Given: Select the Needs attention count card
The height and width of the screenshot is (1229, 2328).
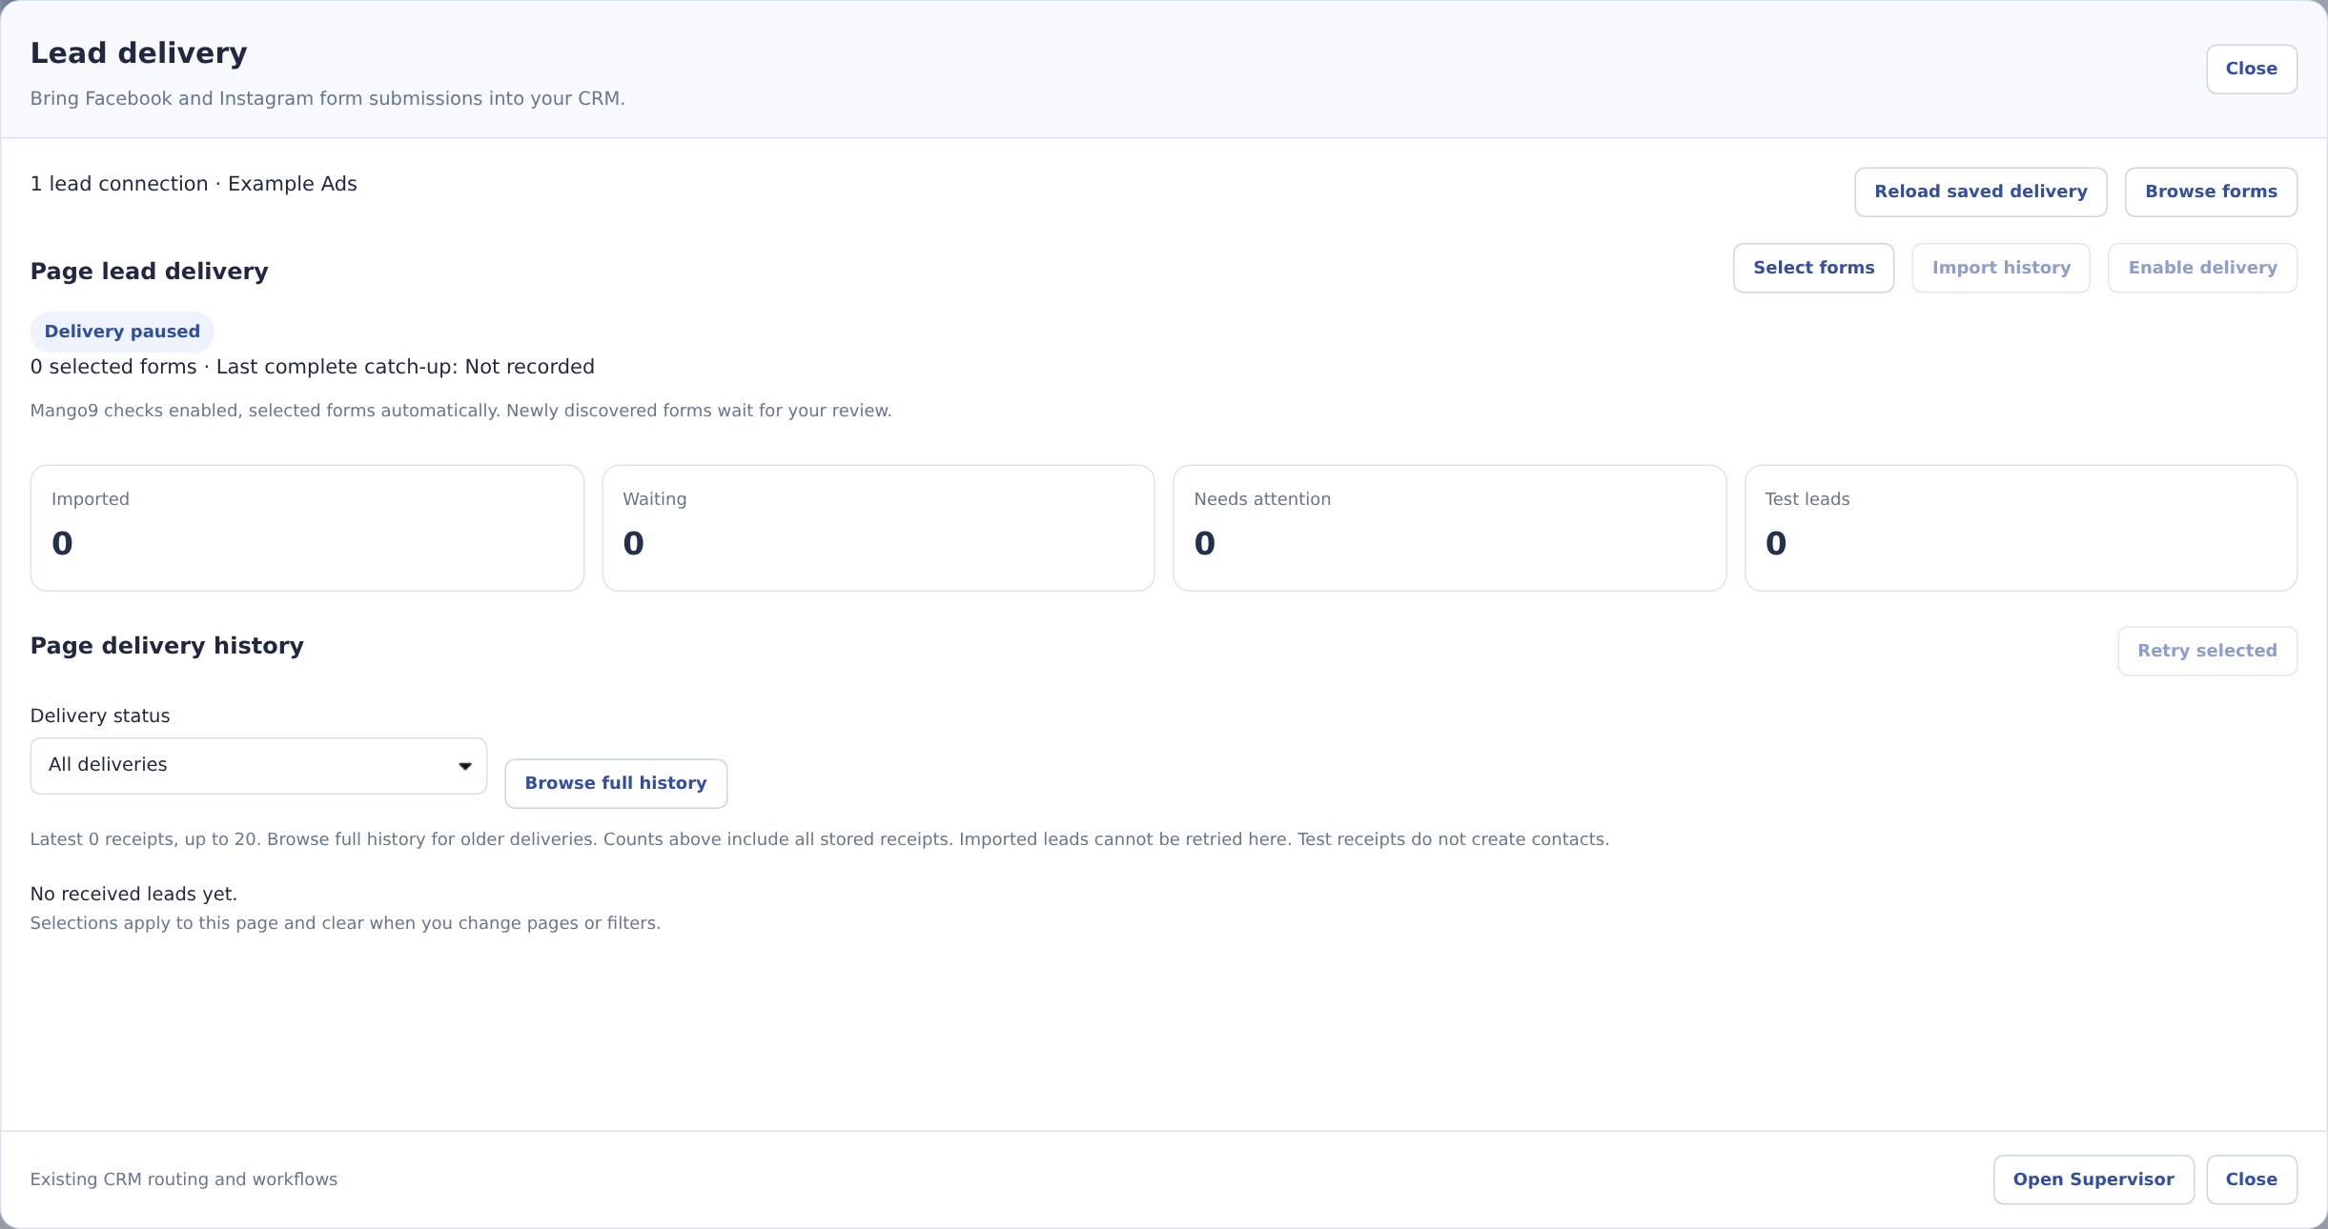Looking at the screenshot, I should [1449, 528].
